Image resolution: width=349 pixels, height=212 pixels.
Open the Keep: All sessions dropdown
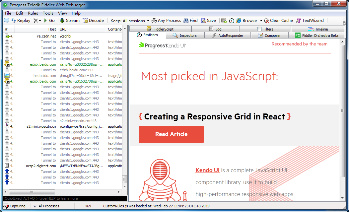point(130,21)
